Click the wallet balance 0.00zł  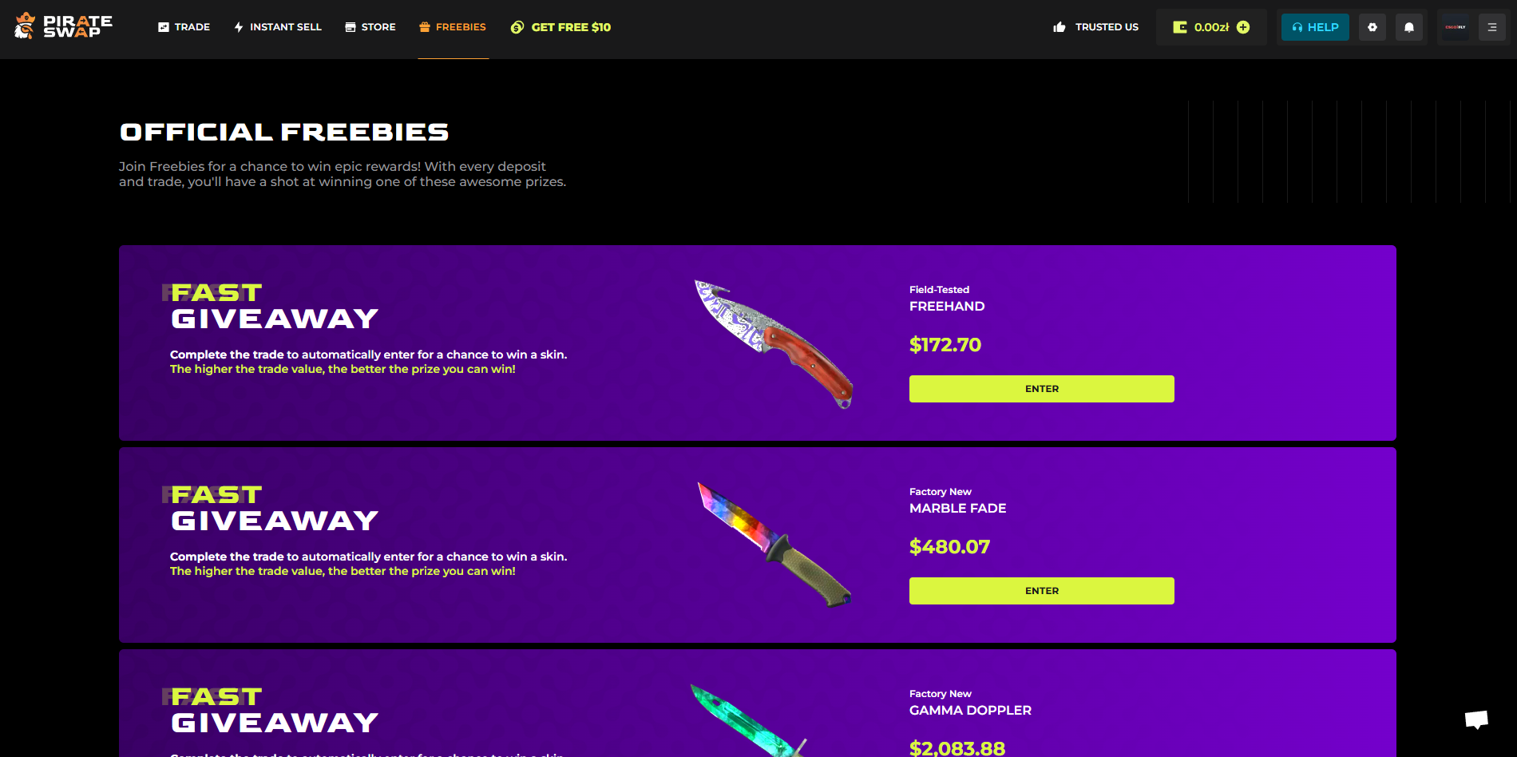coord(1211,27)
